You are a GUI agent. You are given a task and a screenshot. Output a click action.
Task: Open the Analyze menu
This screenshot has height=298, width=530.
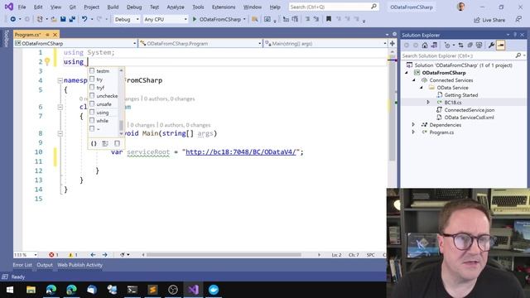[x=176, y=7]
